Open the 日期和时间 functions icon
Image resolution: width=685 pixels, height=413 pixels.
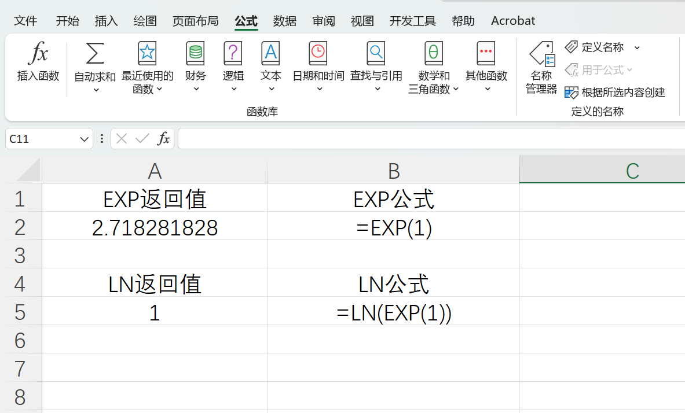click(318, 53)
